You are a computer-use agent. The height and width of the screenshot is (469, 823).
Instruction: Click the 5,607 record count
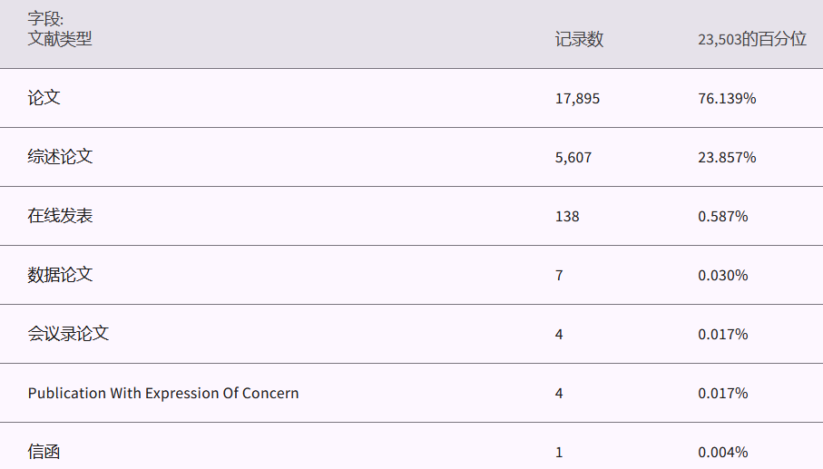[573, 157]
